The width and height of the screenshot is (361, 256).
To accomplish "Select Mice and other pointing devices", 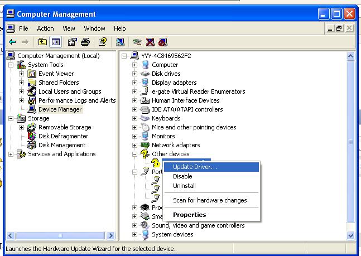I will click(x=194, y=127).
